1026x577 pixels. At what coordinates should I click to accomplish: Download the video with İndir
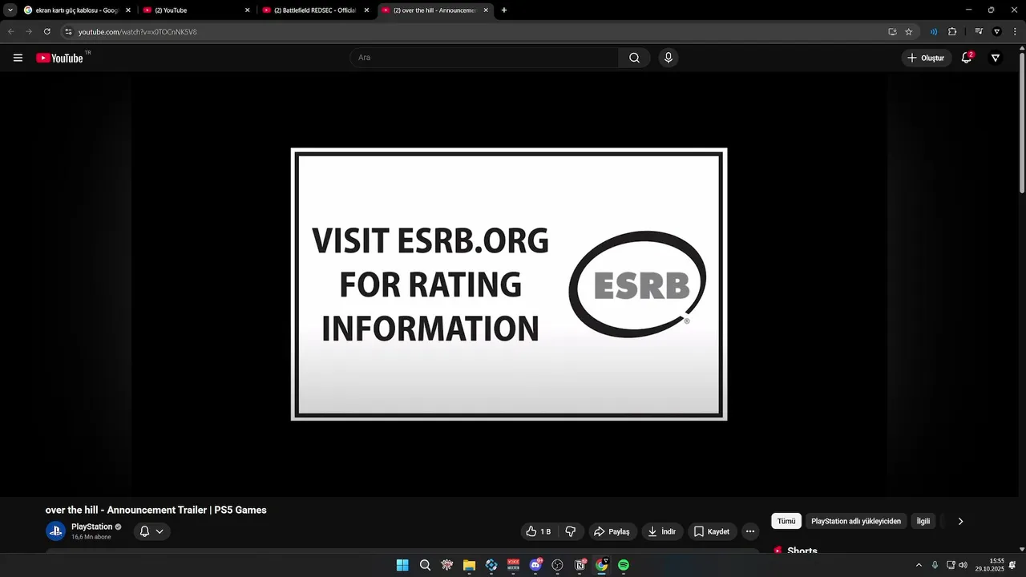coord(662,531)
